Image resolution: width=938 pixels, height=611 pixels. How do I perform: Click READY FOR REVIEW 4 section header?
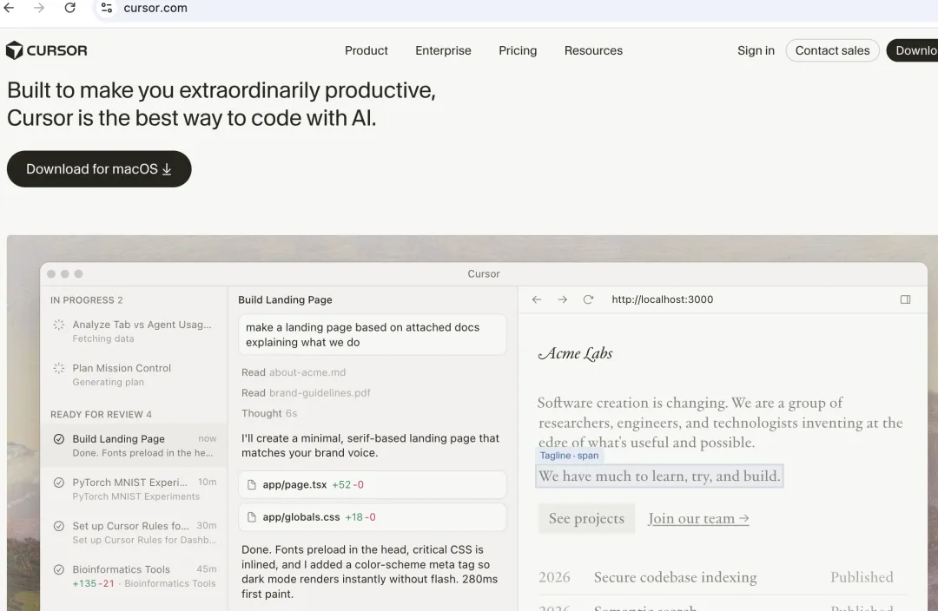coord(101,414)
